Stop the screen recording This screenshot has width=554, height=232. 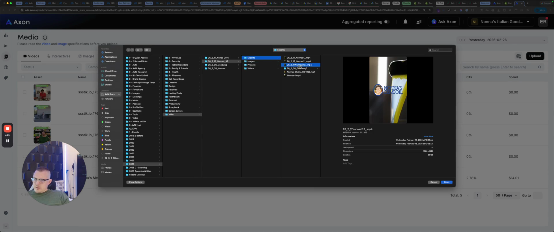8,129
